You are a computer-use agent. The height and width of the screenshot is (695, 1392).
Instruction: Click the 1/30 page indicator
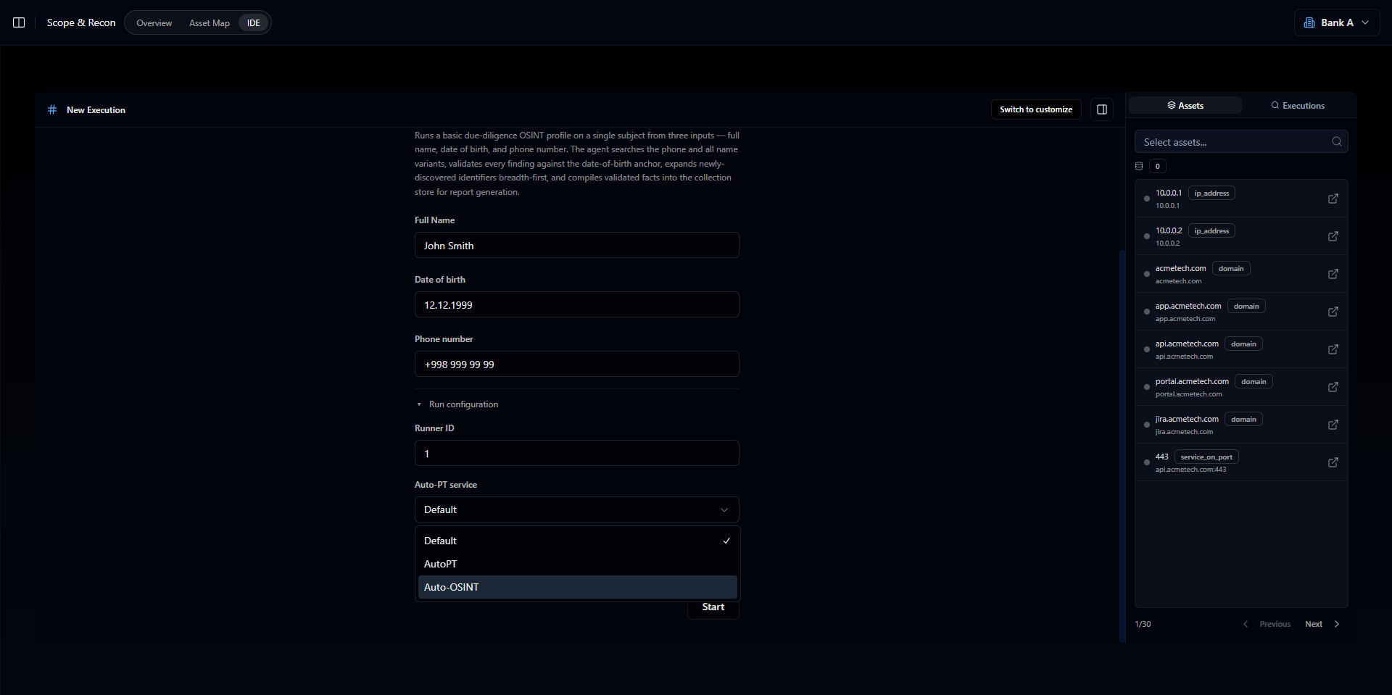[1143, 624]
